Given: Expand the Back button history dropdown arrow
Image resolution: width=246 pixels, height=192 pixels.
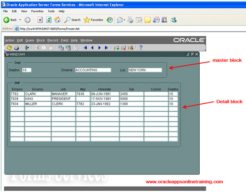Looking at the screenshot, I should [20, 20].
